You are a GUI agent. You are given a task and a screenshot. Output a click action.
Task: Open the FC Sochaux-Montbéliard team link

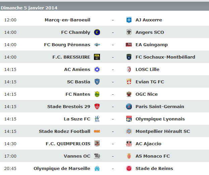pos(165,57)
